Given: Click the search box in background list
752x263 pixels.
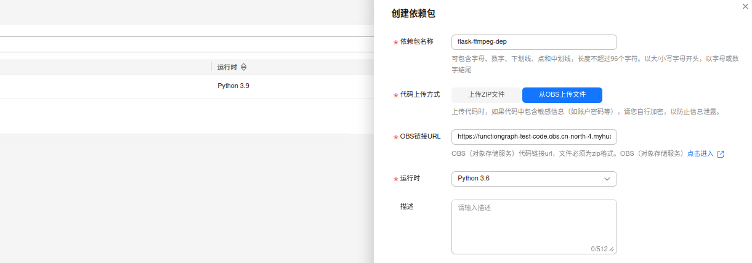Looking at the screenshot, I should coord(187,44).
